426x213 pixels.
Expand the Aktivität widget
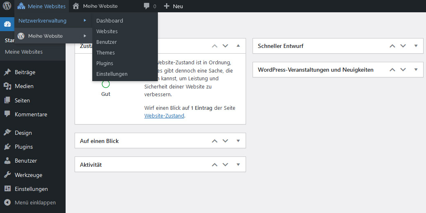tap(238, 164)
